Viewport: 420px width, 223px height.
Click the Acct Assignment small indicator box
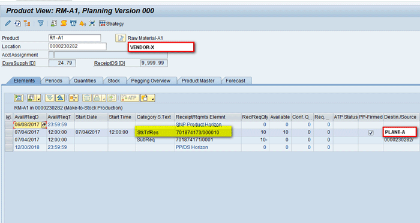coord(51,55)
